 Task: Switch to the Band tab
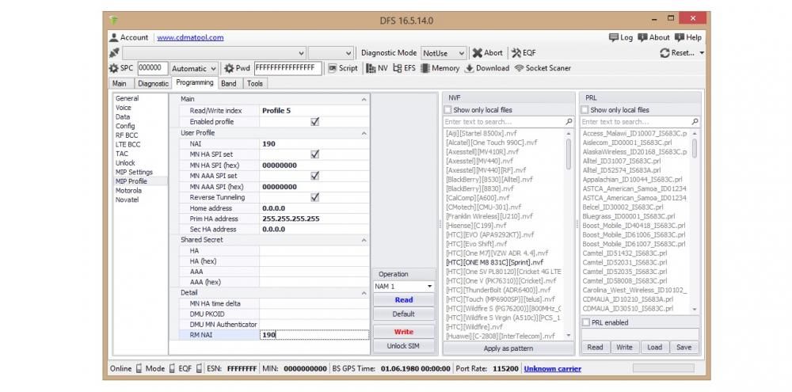pyautogui.click(x=228, y=83)
